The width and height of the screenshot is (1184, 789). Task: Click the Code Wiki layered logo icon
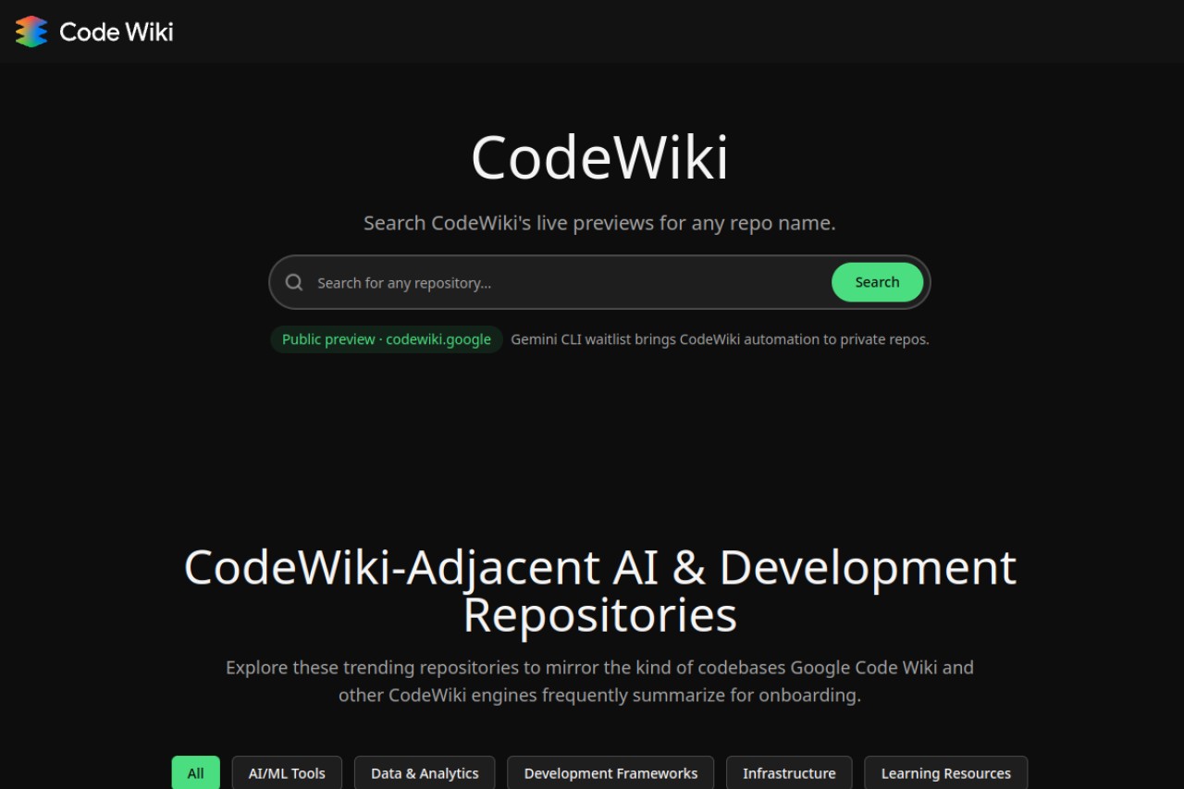(31, 31)
